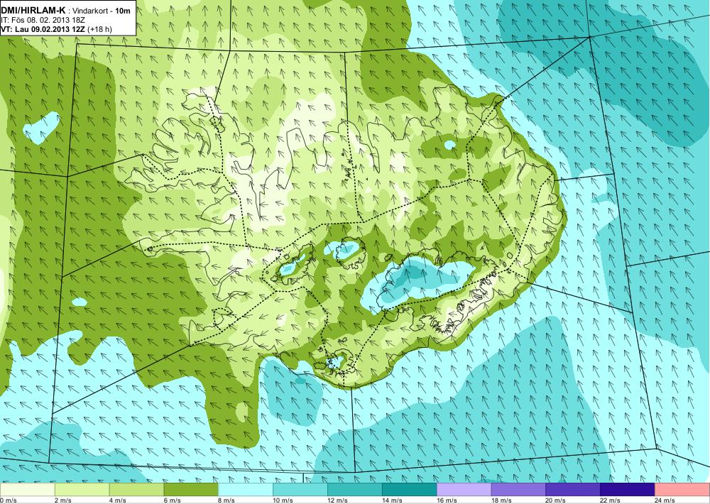The height and width of the screenshot is (504, 710).
Task: Click the "2 m/s" legend label
Action: click(x=63, y=500)
